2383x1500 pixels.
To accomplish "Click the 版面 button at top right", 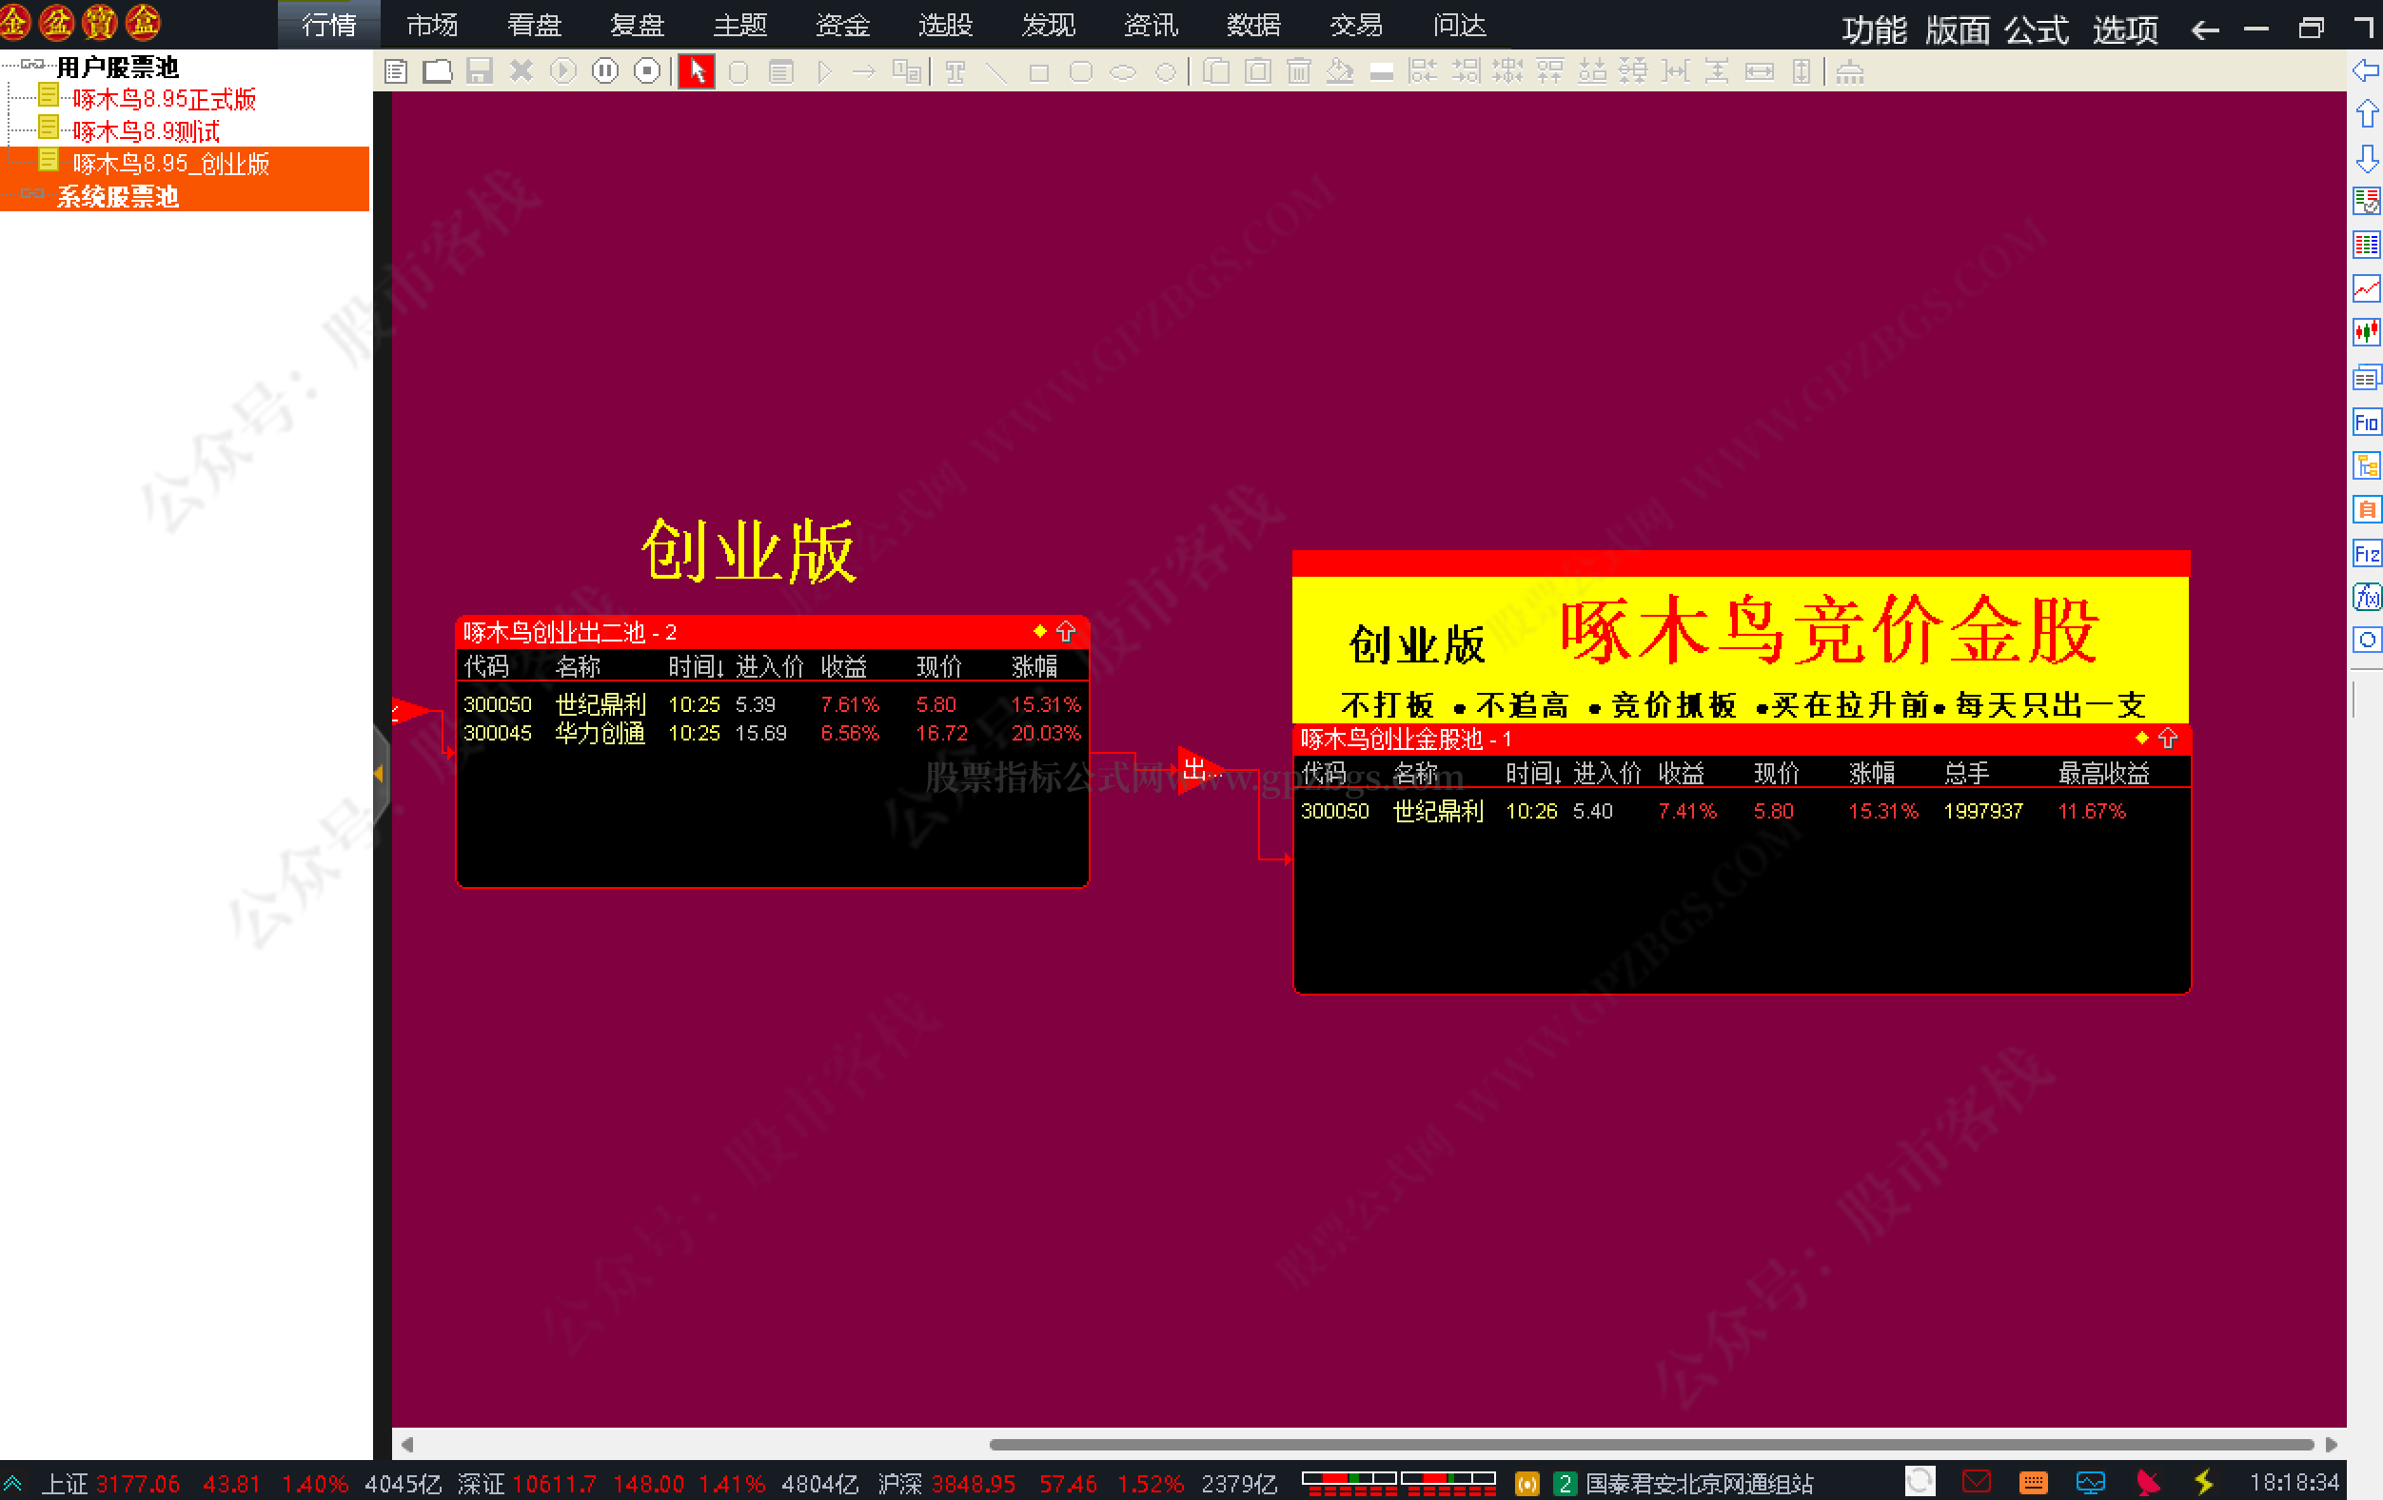I will (1958, 30).
